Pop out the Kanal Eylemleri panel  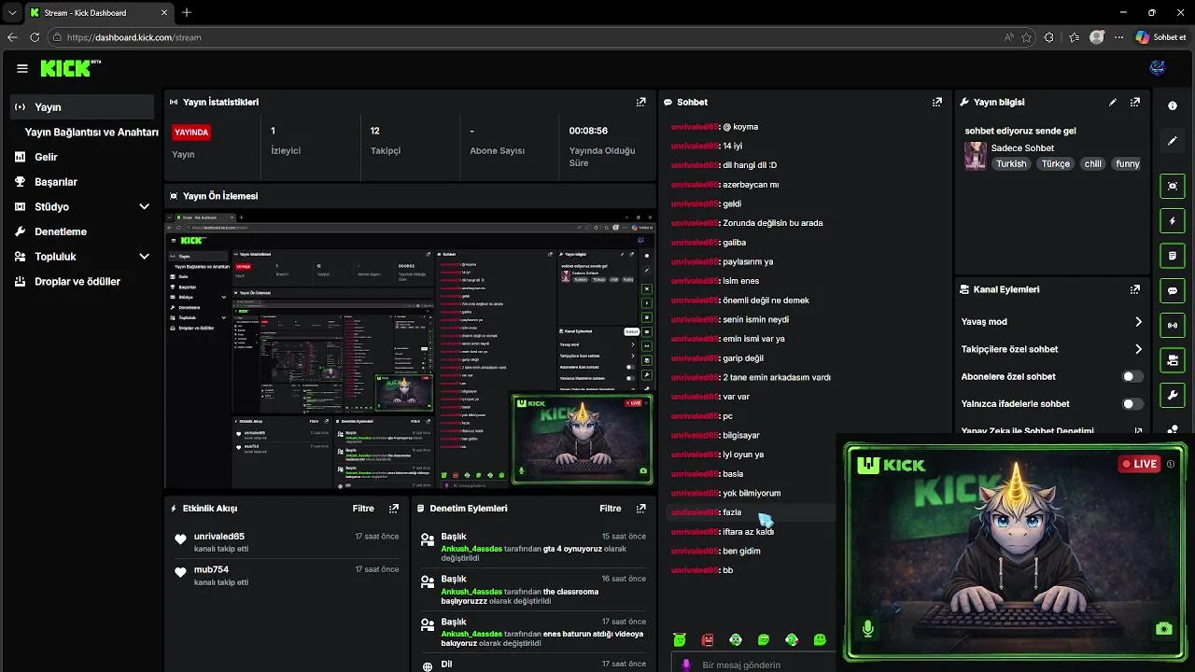[x=1135, y=289]
